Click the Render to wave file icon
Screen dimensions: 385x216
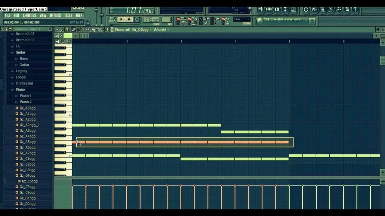coord(323,10)
